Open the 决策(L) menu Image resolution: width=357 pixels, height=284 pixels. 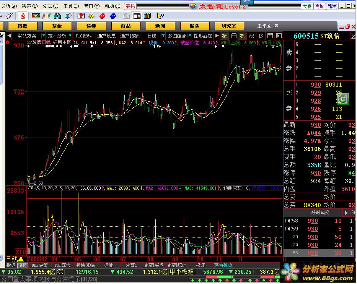point(29,6)
